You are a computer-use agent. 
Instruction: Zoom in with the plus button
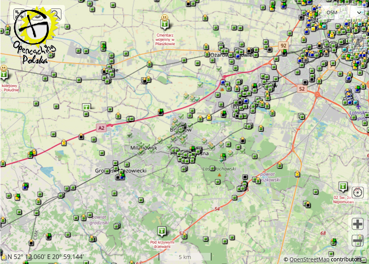coord(358,224)
